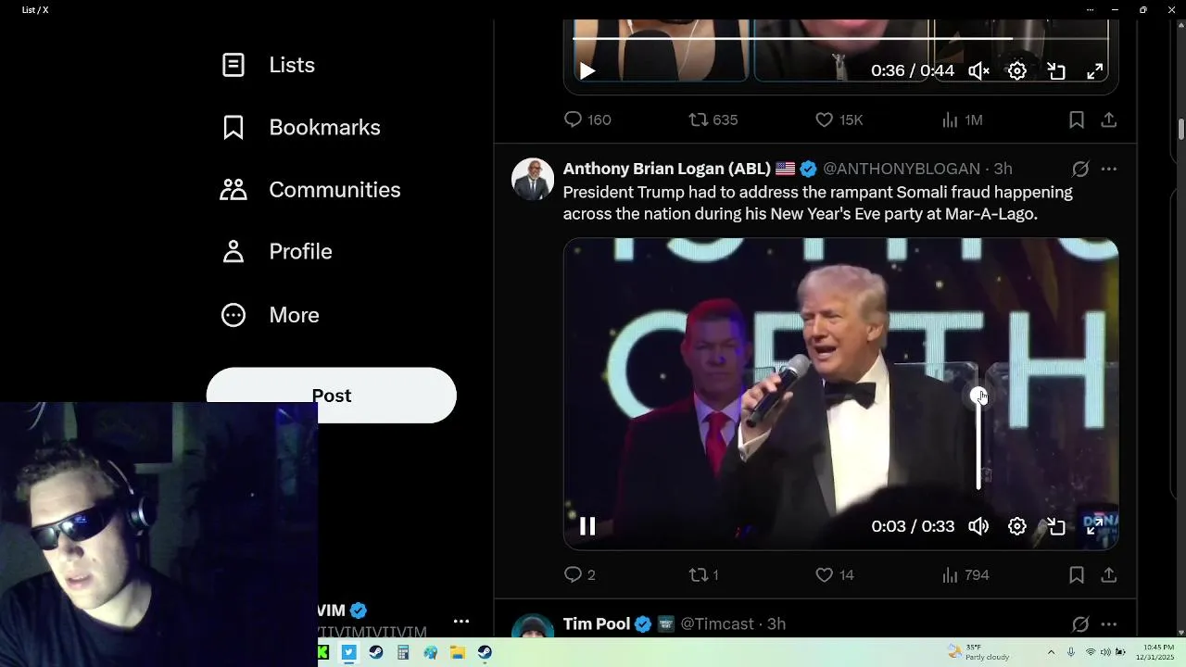Open the weather widget showing 35°F
This screenshot has width=1186, height=667.
(978, 652)
